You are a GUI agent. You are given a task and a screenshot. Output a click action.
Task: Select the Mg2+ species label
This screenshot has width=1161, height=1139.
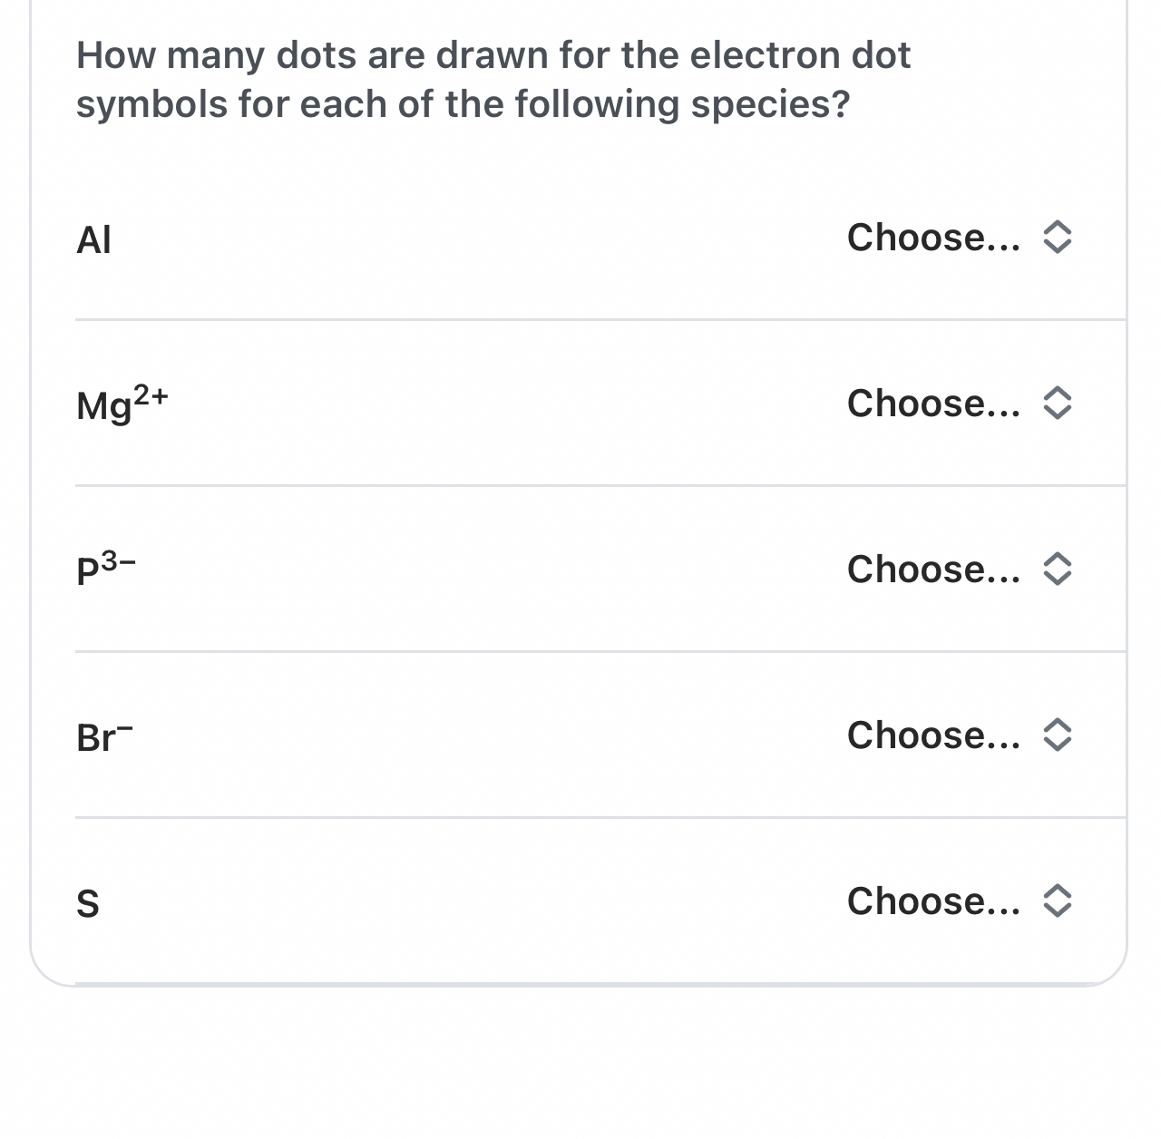pos(121,405)
